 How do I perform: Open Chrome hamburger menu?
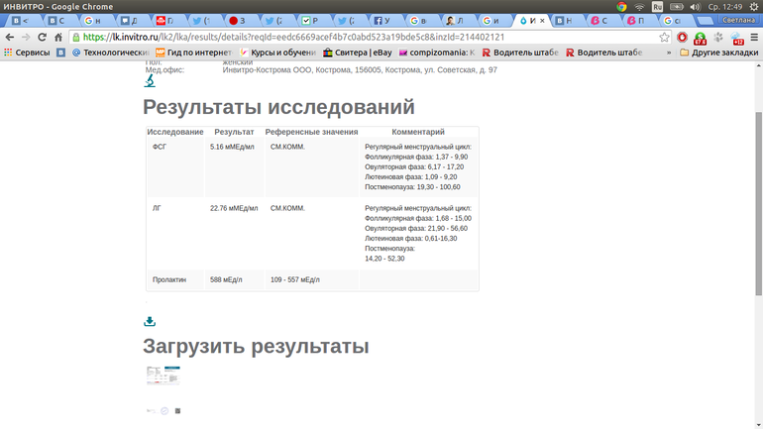coord(754,37)
